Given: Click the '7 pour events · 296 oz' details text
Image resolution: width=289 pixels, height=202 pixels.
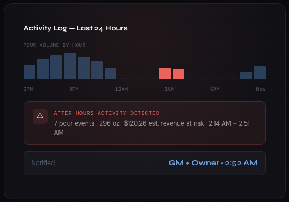Looking at the screenshot, I should click(x=152, y=128).
